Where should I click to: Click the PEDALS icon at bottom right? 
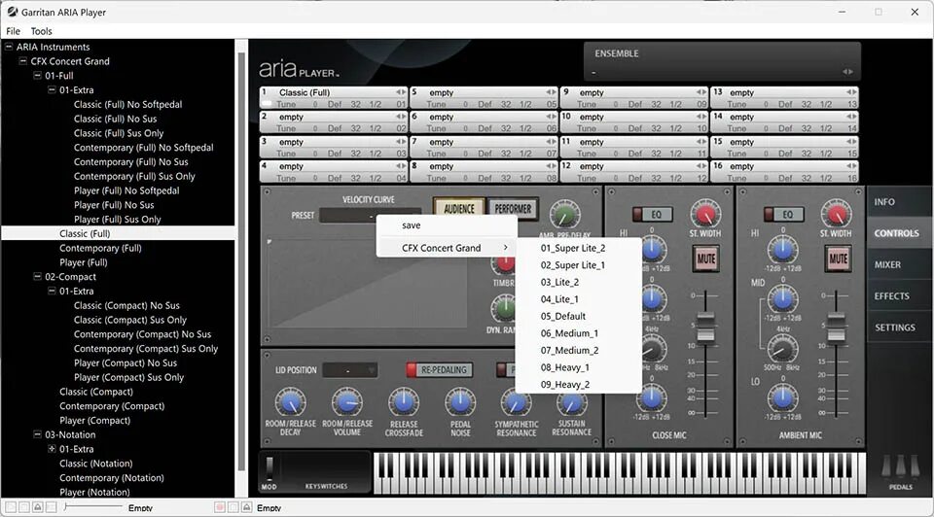pyautogui.click(x=900, y=468)
